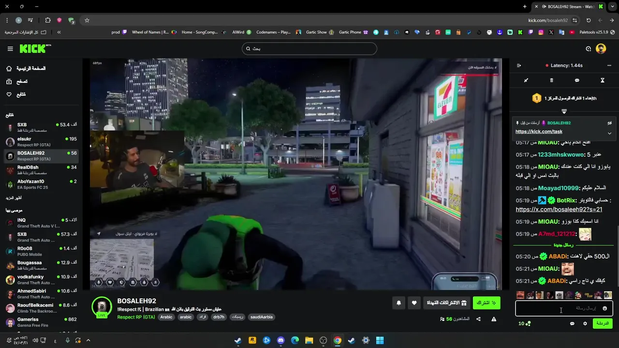Show more followed channels link
The width and height of the screenshot is (619, 348).
click(14, 198)
